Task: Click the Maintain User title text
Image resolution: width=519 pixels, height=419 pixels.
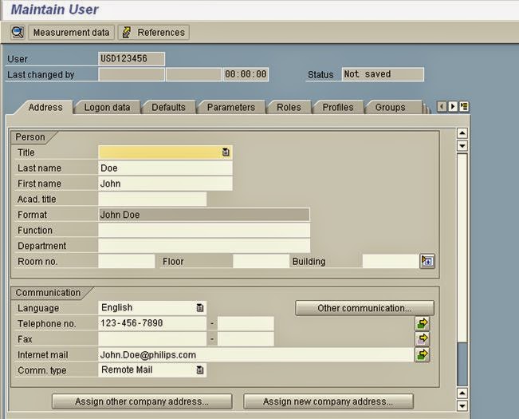Action: click(x=55, y=10)
